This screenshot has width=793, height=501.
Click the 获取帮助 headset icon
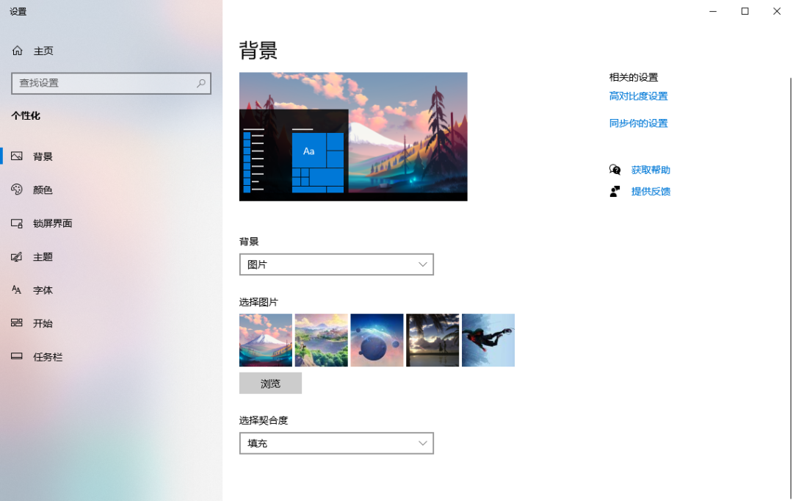(x=615, y=170)
